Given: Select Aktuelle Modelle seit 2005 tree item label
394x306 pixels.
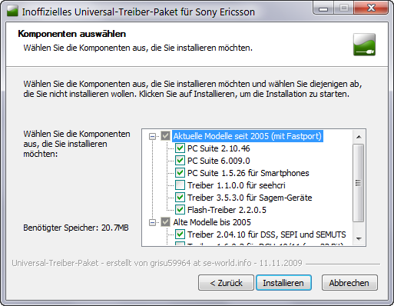Looking at the screenshot, I should tap(247, 136).
